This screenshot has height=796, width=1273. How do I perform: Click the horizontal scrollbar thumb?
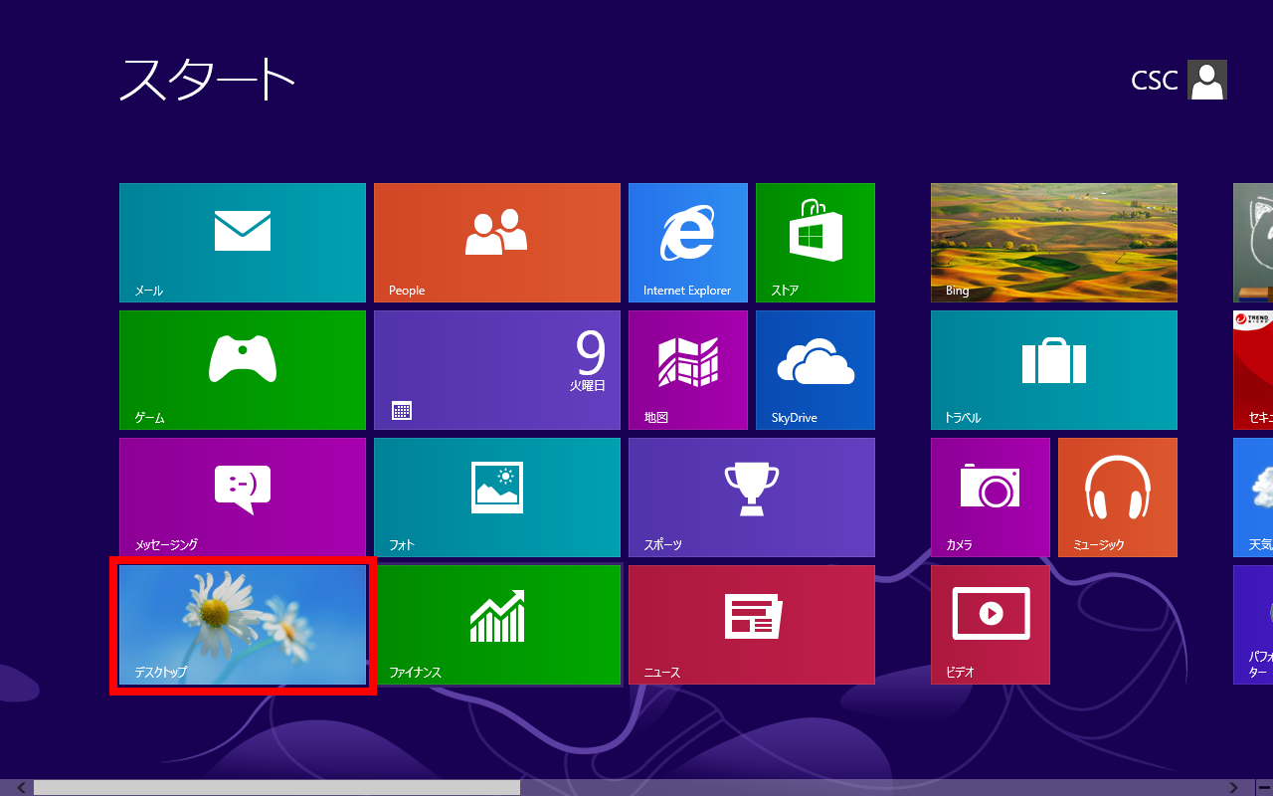point(276,788)
